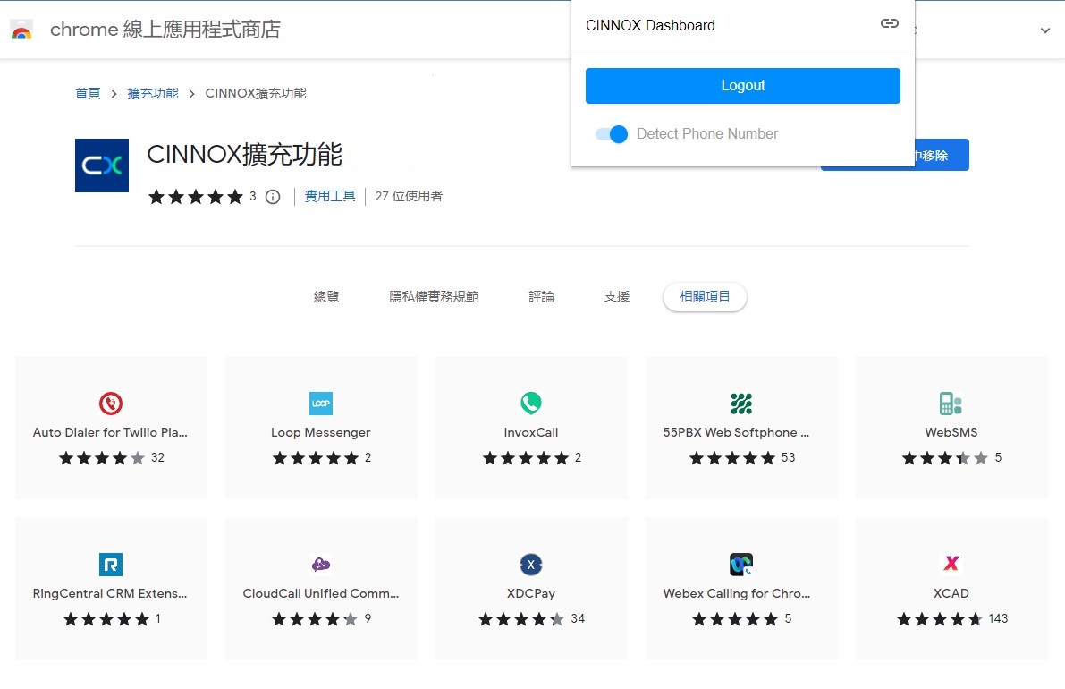
Task: Click the CINNOX擴充功能 breadcrumb text
Action: 256,93
